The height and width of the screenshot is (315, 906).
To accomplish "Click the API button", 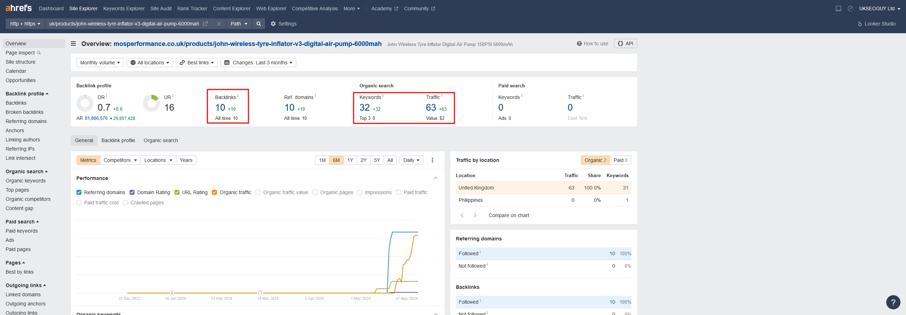I will (625, 43).
